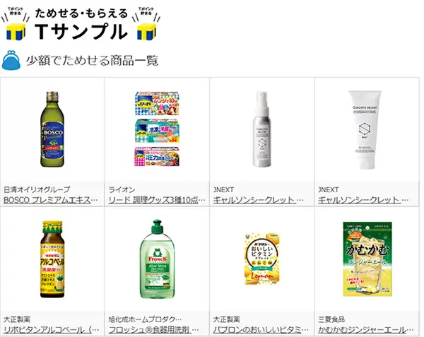424x337 pixels.
Task: Open the パブロンのおいしいビタミン link
Action: click(261, 330)
